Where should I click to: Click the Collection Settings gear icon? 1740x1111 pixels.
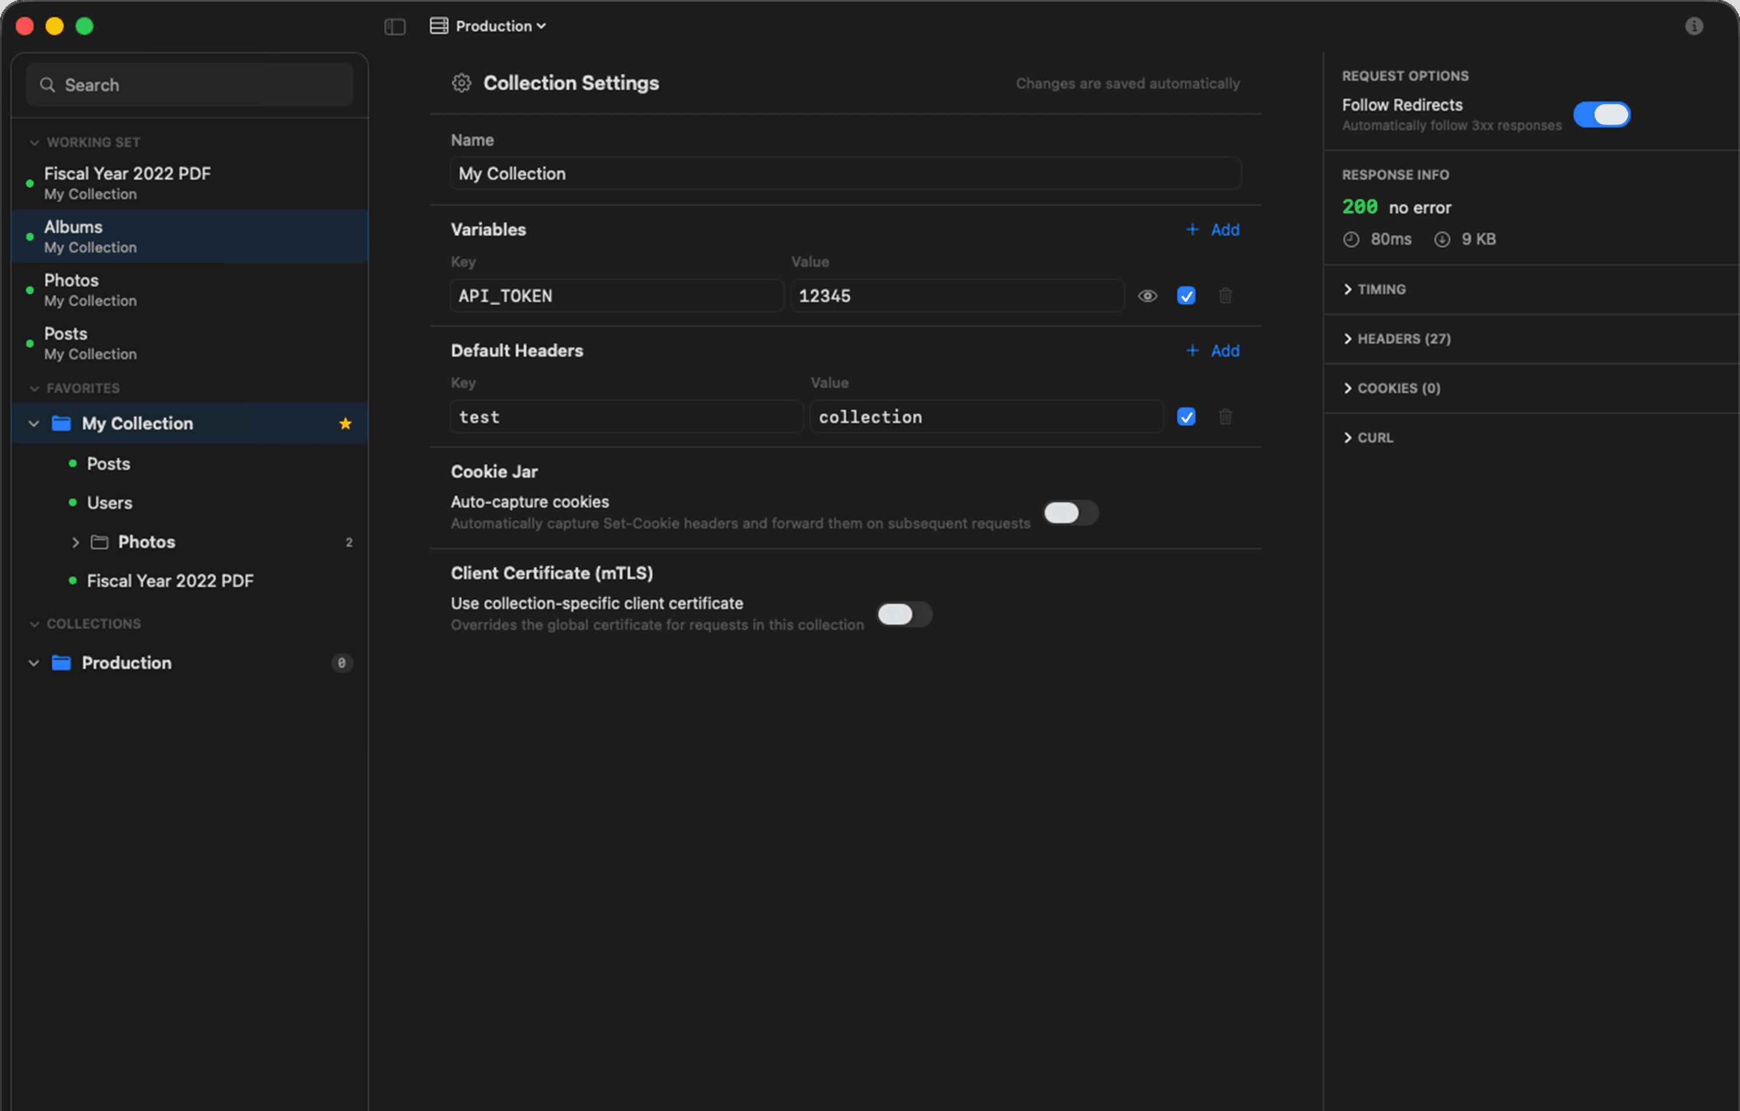pos(461,83)
